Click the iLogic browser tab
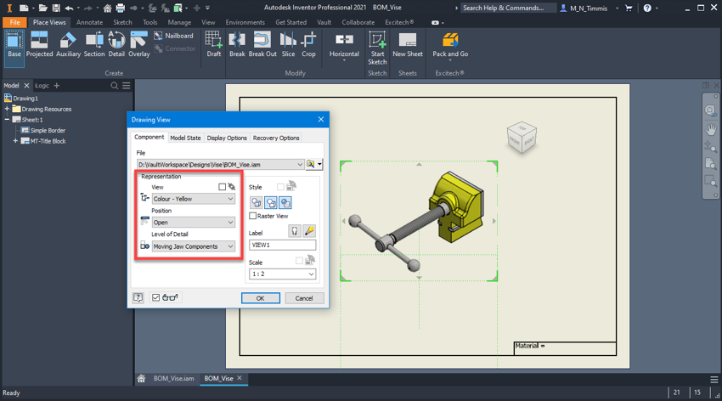This screenshot has height=401, width=722. tap(42, 86)
